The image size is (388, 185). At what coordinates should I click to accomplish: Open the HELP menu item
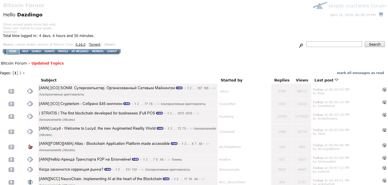coord(25,51)
